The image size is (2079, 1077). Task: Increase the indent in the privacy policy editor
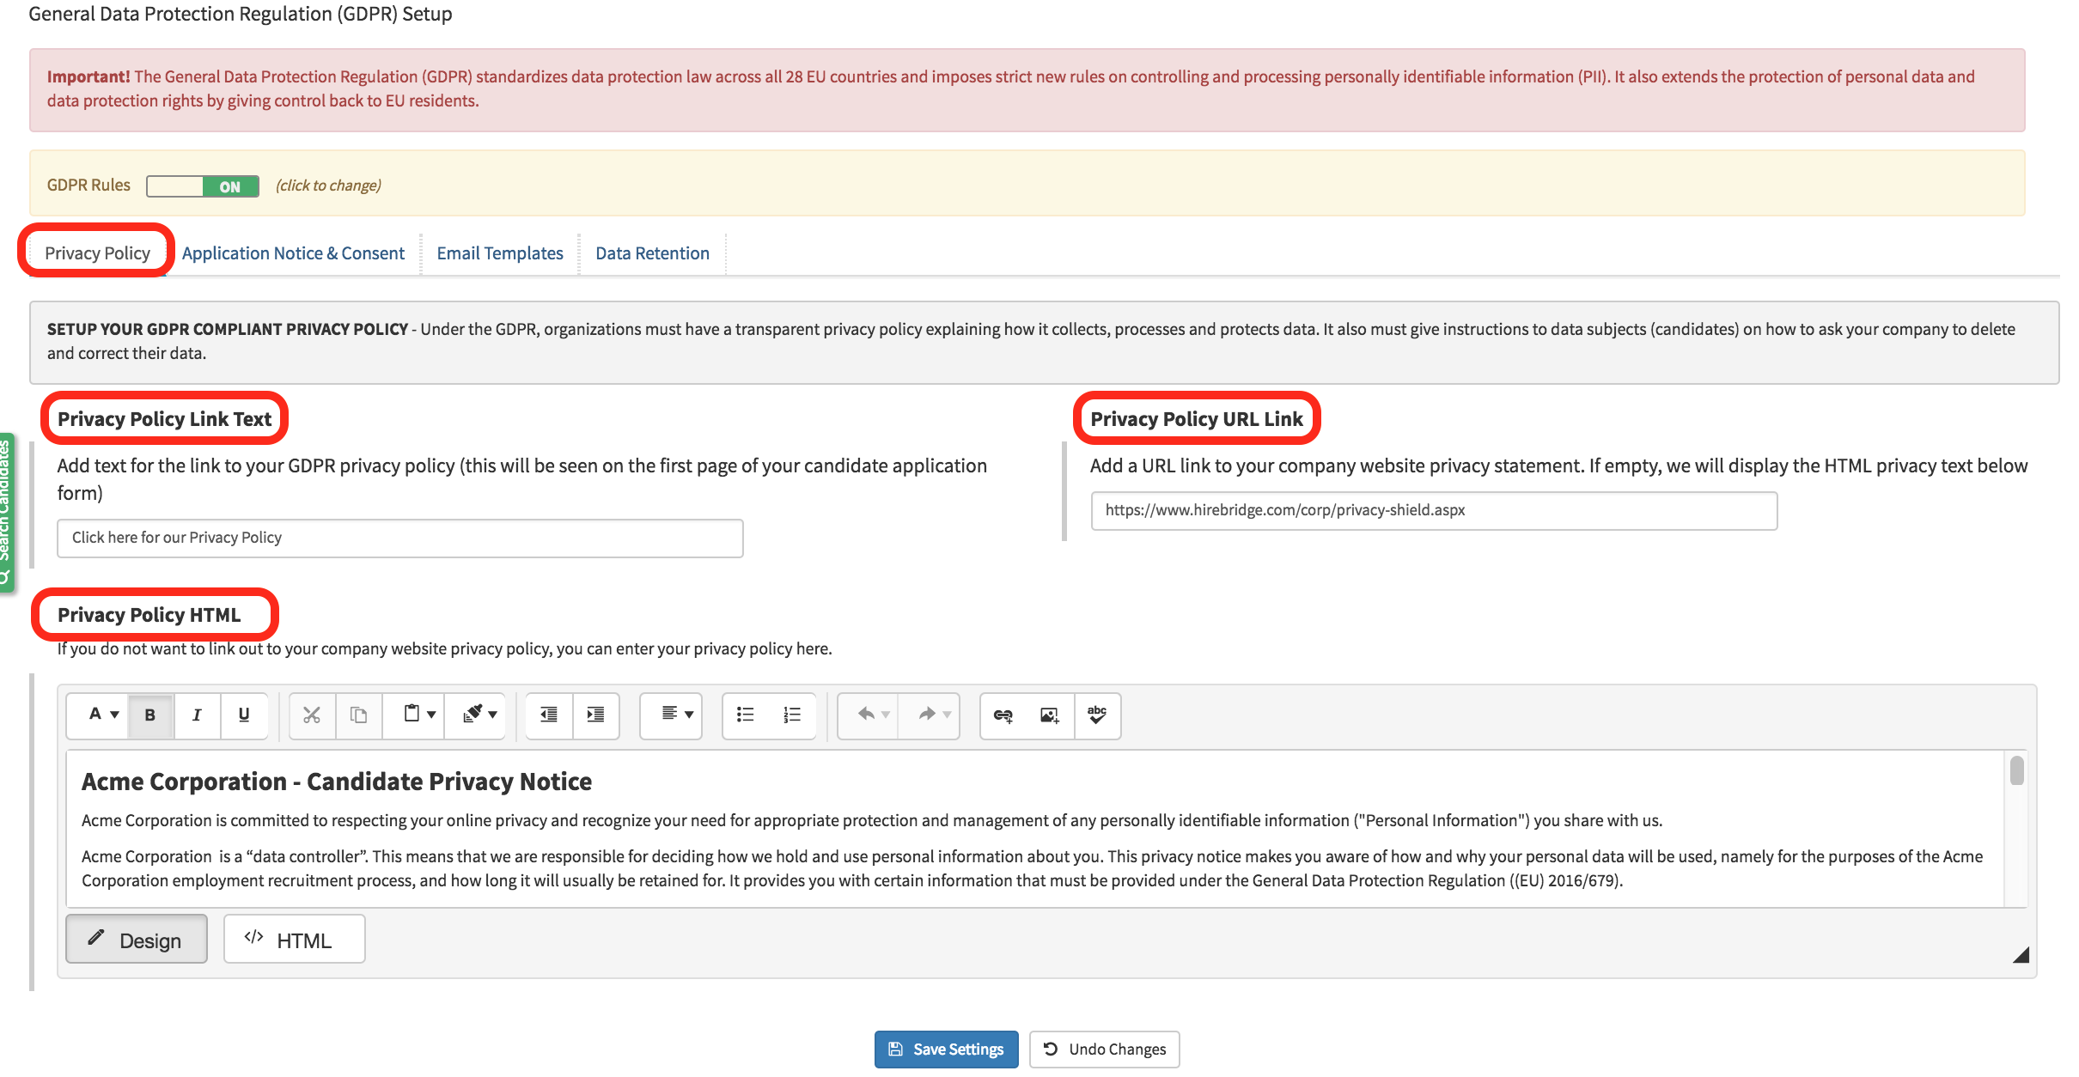[x=594, y=715]
